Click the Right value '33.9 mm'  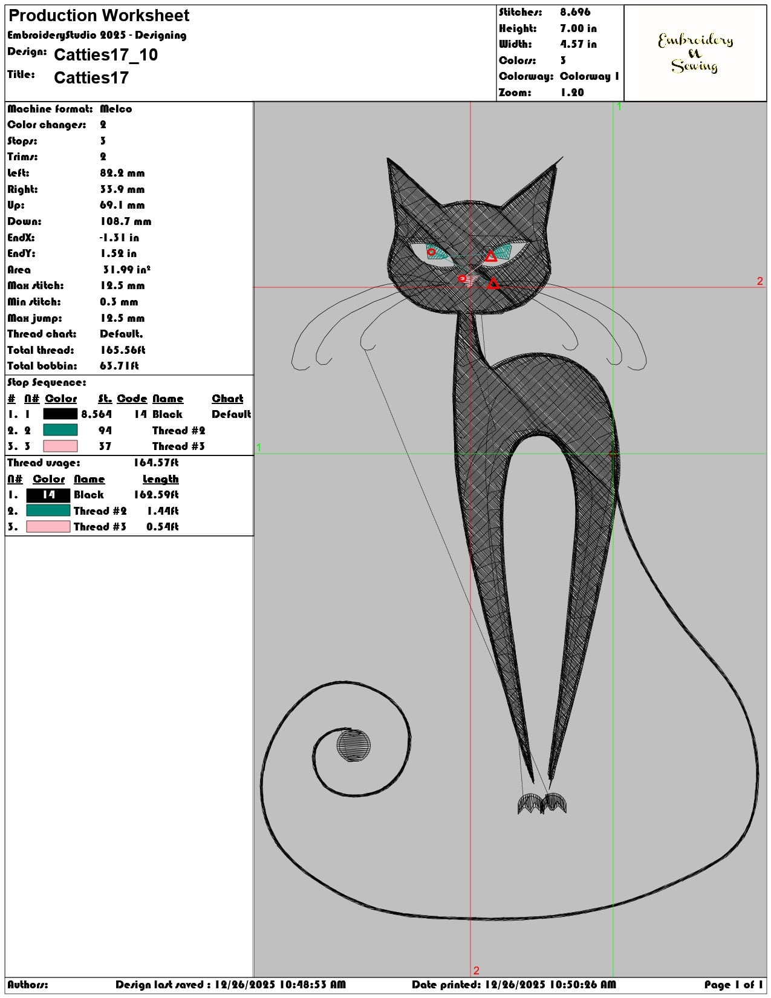point(122,189)
